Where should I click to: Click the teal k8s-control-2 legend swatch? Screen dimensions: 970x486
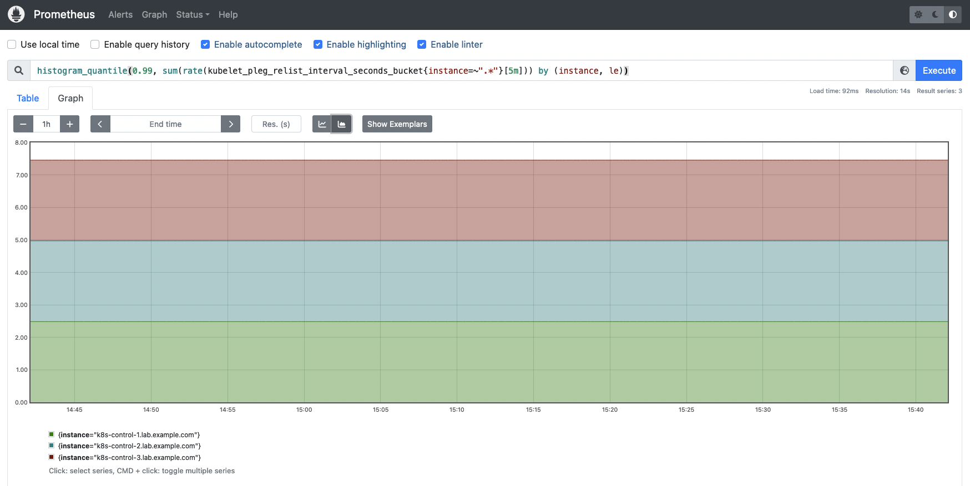pos(52,446)
